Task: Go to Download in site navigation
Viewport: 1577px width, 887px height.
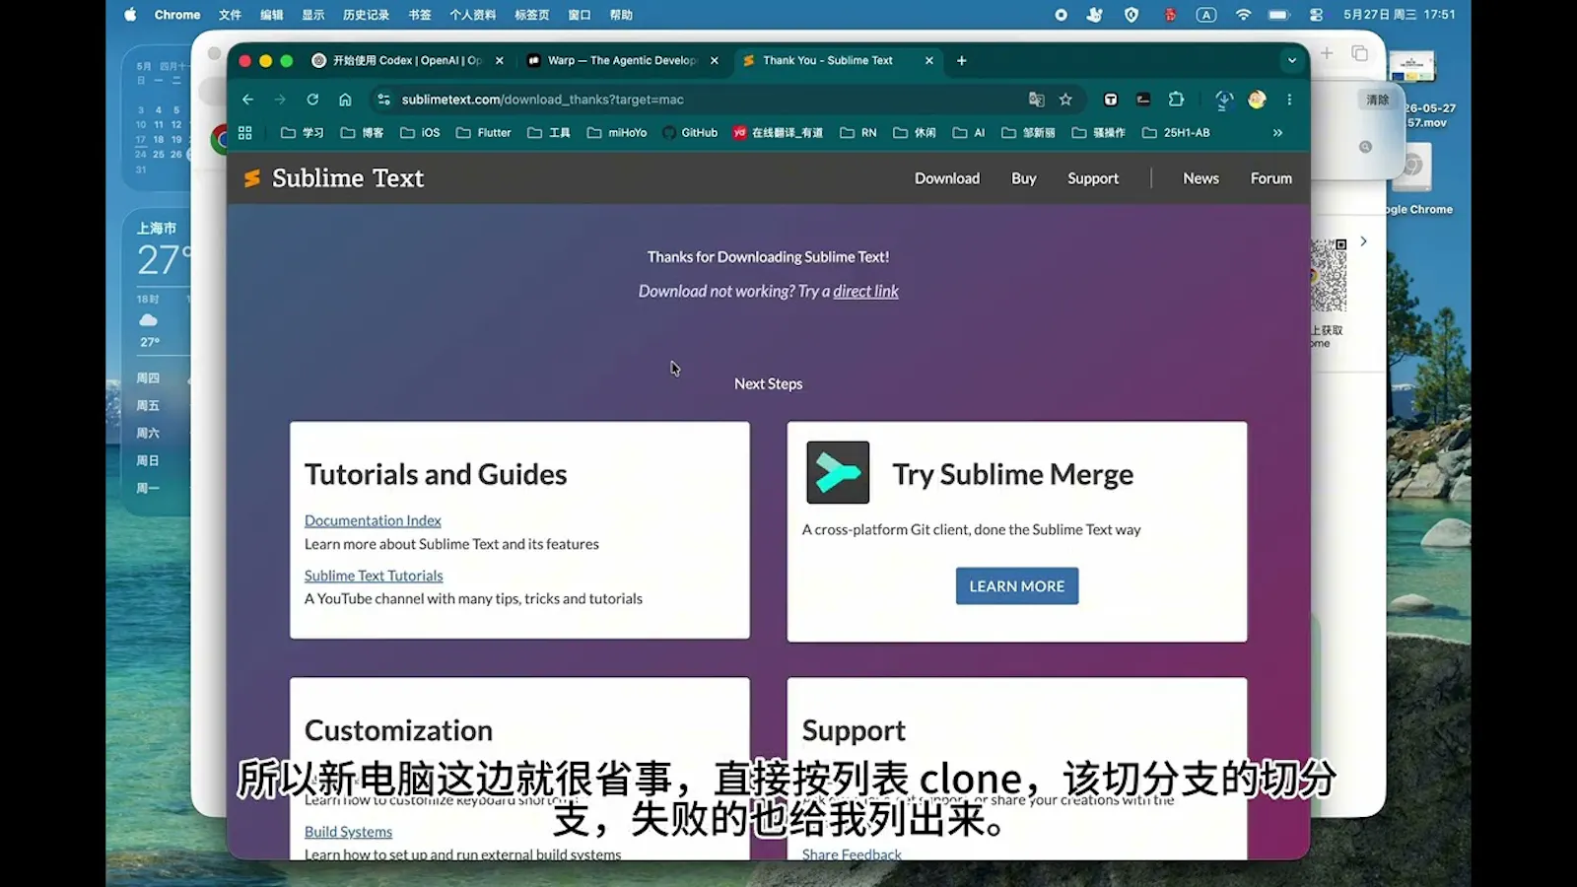Action: (947, 178)
